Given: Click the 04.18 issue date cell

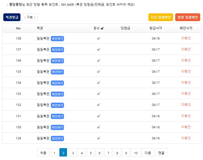Looking at the screenshot, I should click(156, 38).
